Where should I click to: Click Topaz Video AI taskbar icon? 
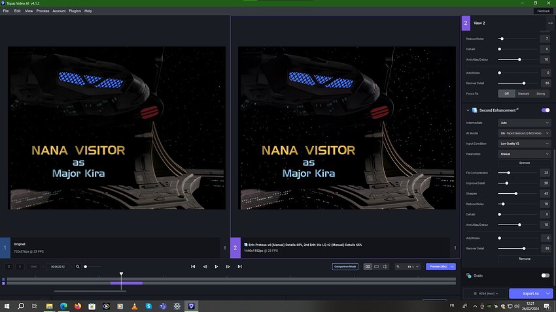click(x=191, y=306)
